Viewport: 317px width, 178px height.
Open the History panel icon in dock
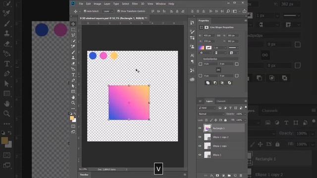click(192, 23)
